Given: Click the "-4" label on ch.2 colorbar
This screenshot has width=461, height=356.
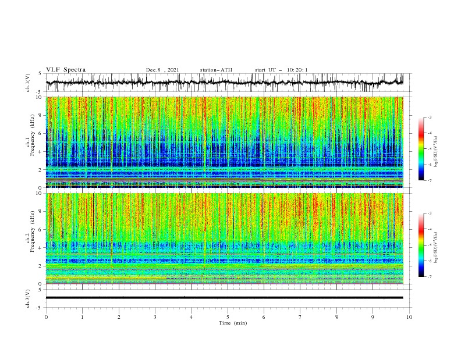Looking at the screenshot, I should (429, 229).
